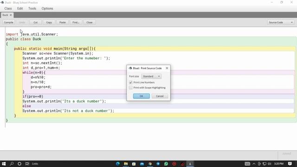The width and height of the screenshot is (297, 167).
Task: Open network icon in system tray
Action: [x=265, y=164]
